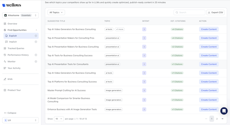Click title Top AI Presentation Makers for Consulting Pros
The image size is (230, 125).
tap(71, 38)
